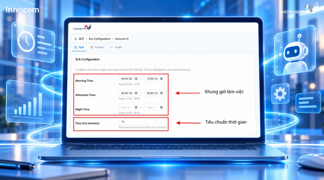This screenshot has width=324, height=180.
Task: Click empty Night Time end field
Action: [x=155, y=107]
